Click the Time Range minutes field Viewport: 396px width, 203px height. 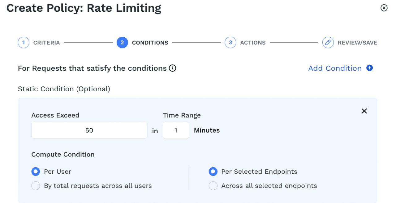[176, 130]
